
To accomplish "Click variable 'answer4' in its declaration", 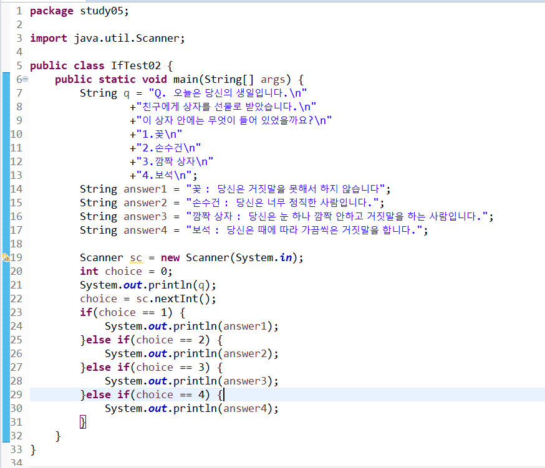I will [x=145, y=231].
